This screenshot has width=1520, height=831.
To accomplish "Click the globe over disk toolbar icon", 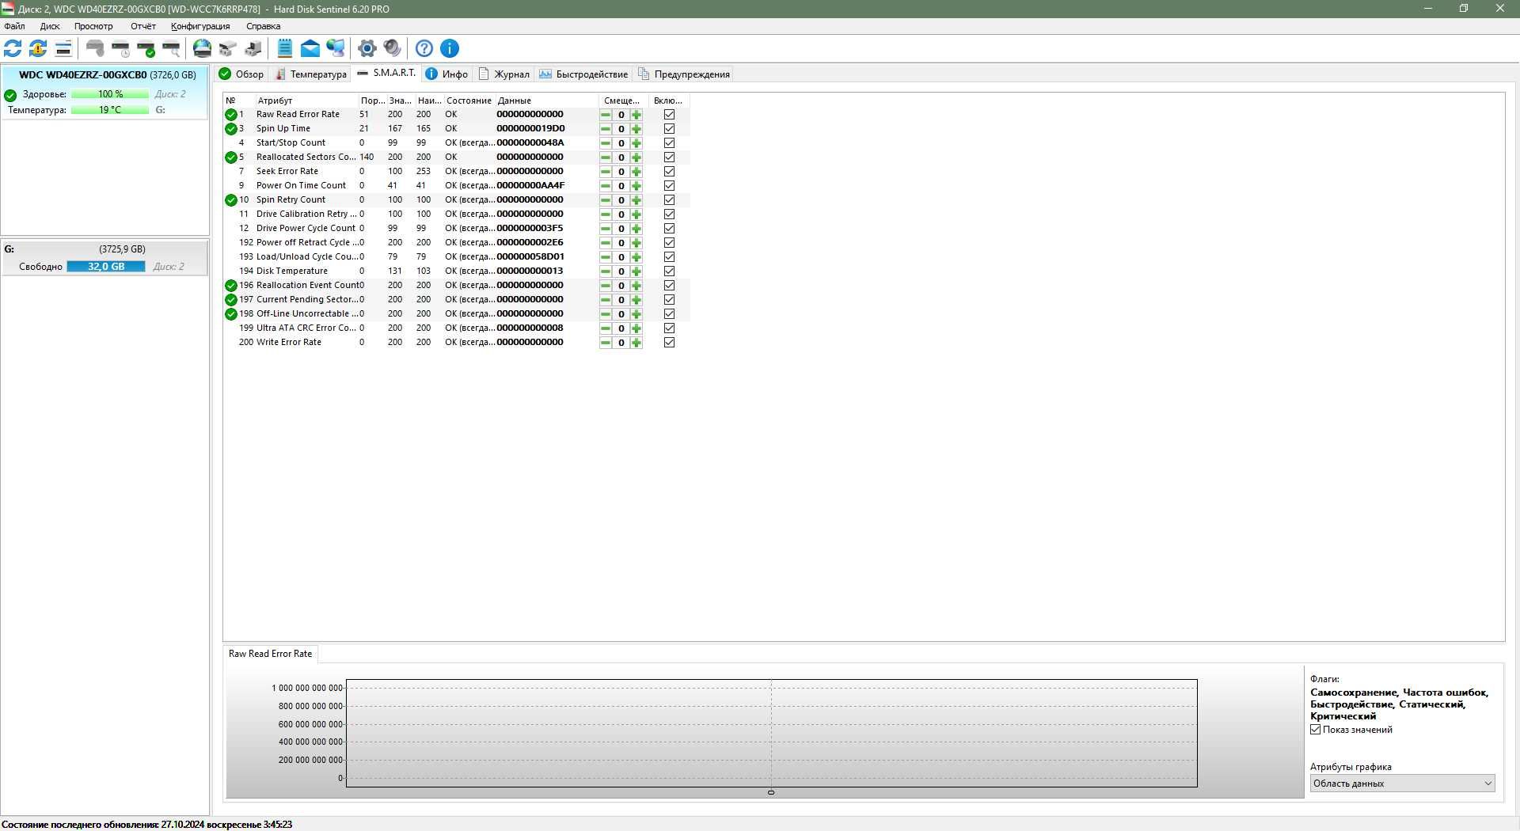I will coord(203,48).
